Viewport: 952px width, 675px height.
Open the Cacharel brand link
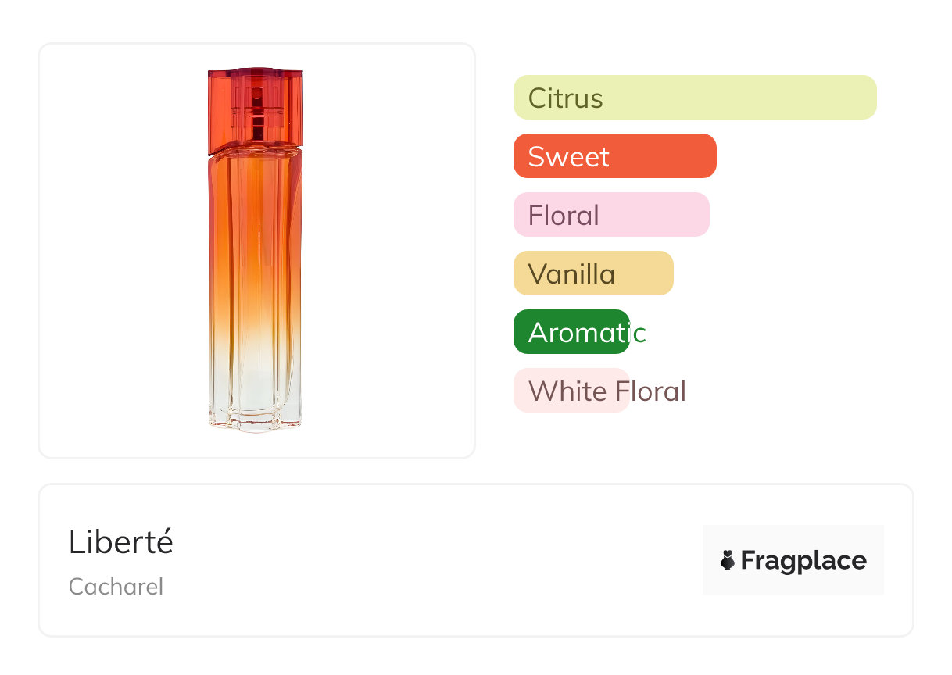[116, 586]
